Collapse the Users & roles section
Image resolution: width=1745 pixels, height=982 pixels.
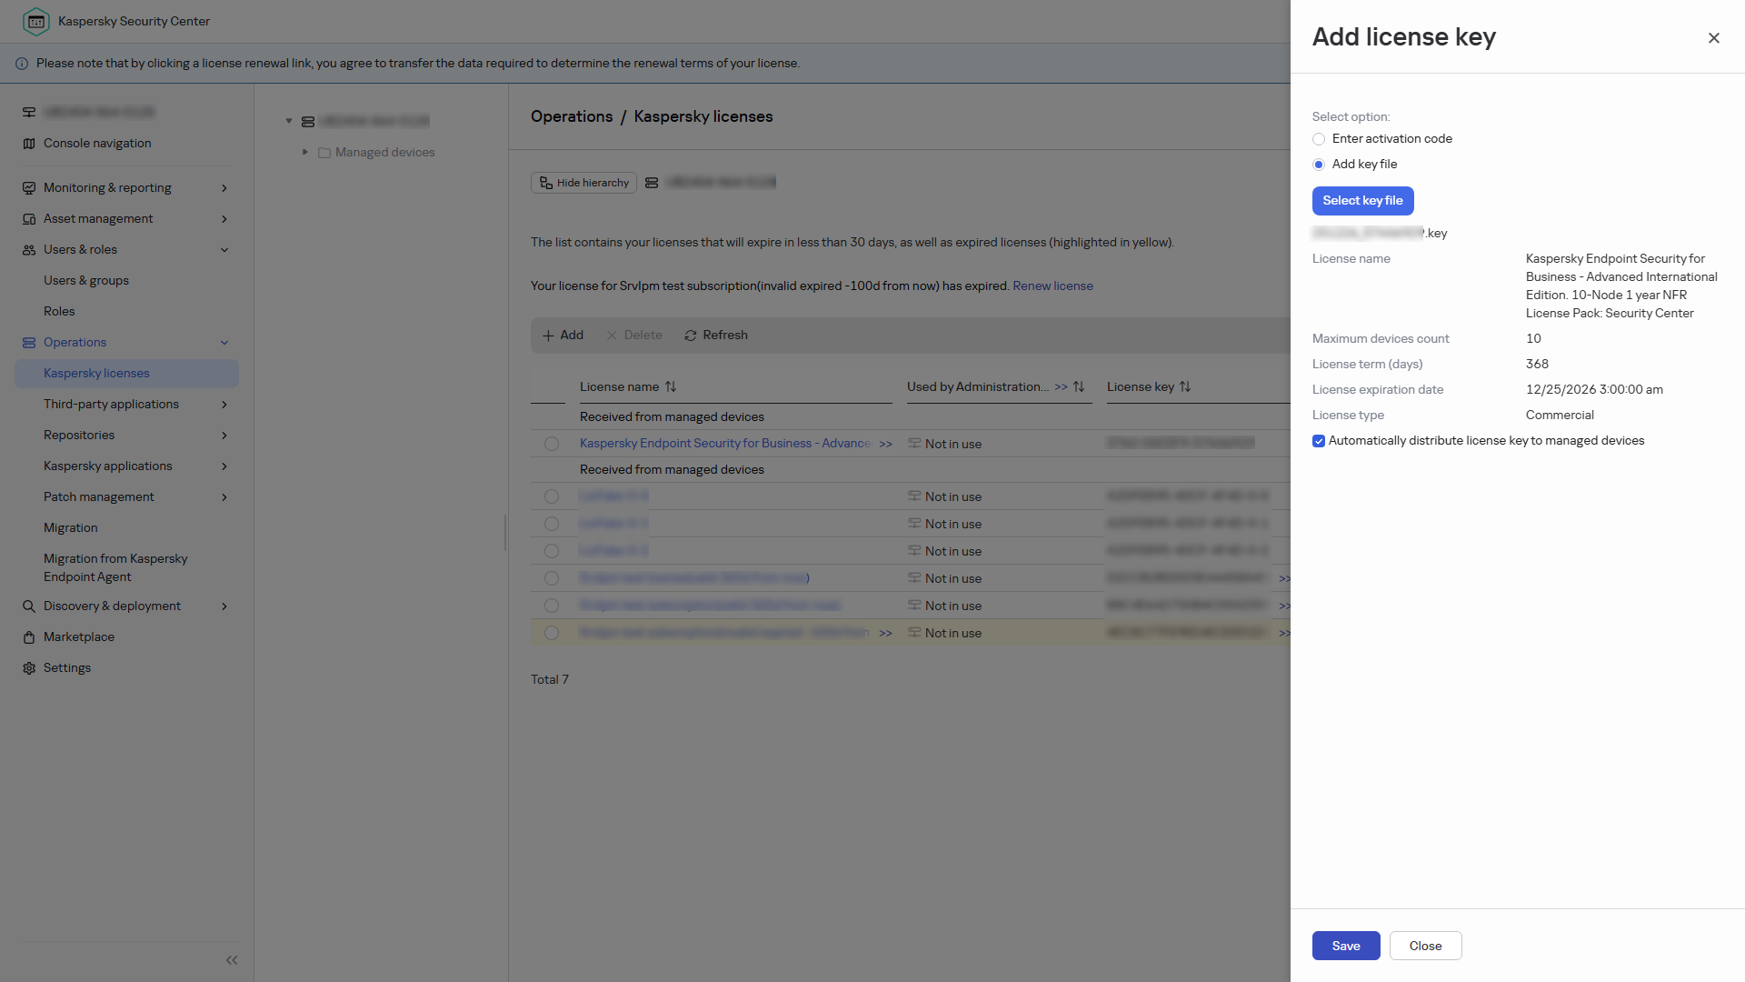pos(224,250)
